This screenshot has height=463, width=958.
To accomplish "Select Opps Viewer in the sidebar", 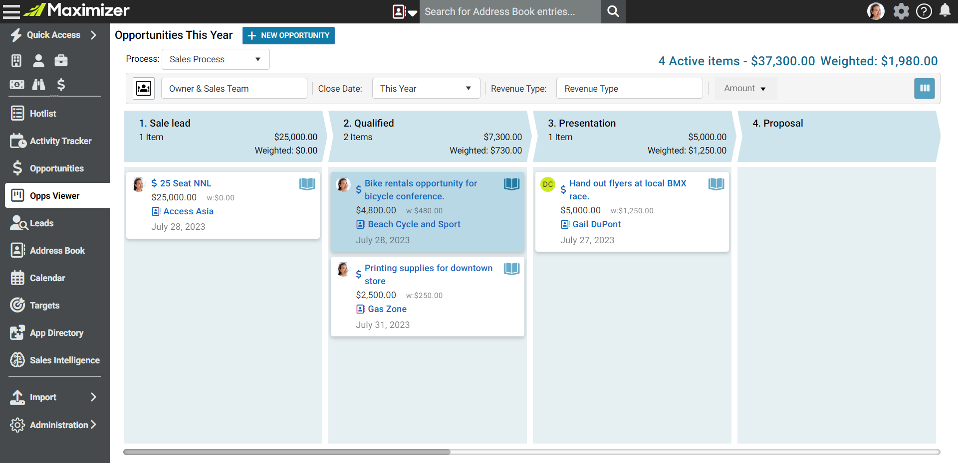I will pyautogui.click(x=57, y=196).
